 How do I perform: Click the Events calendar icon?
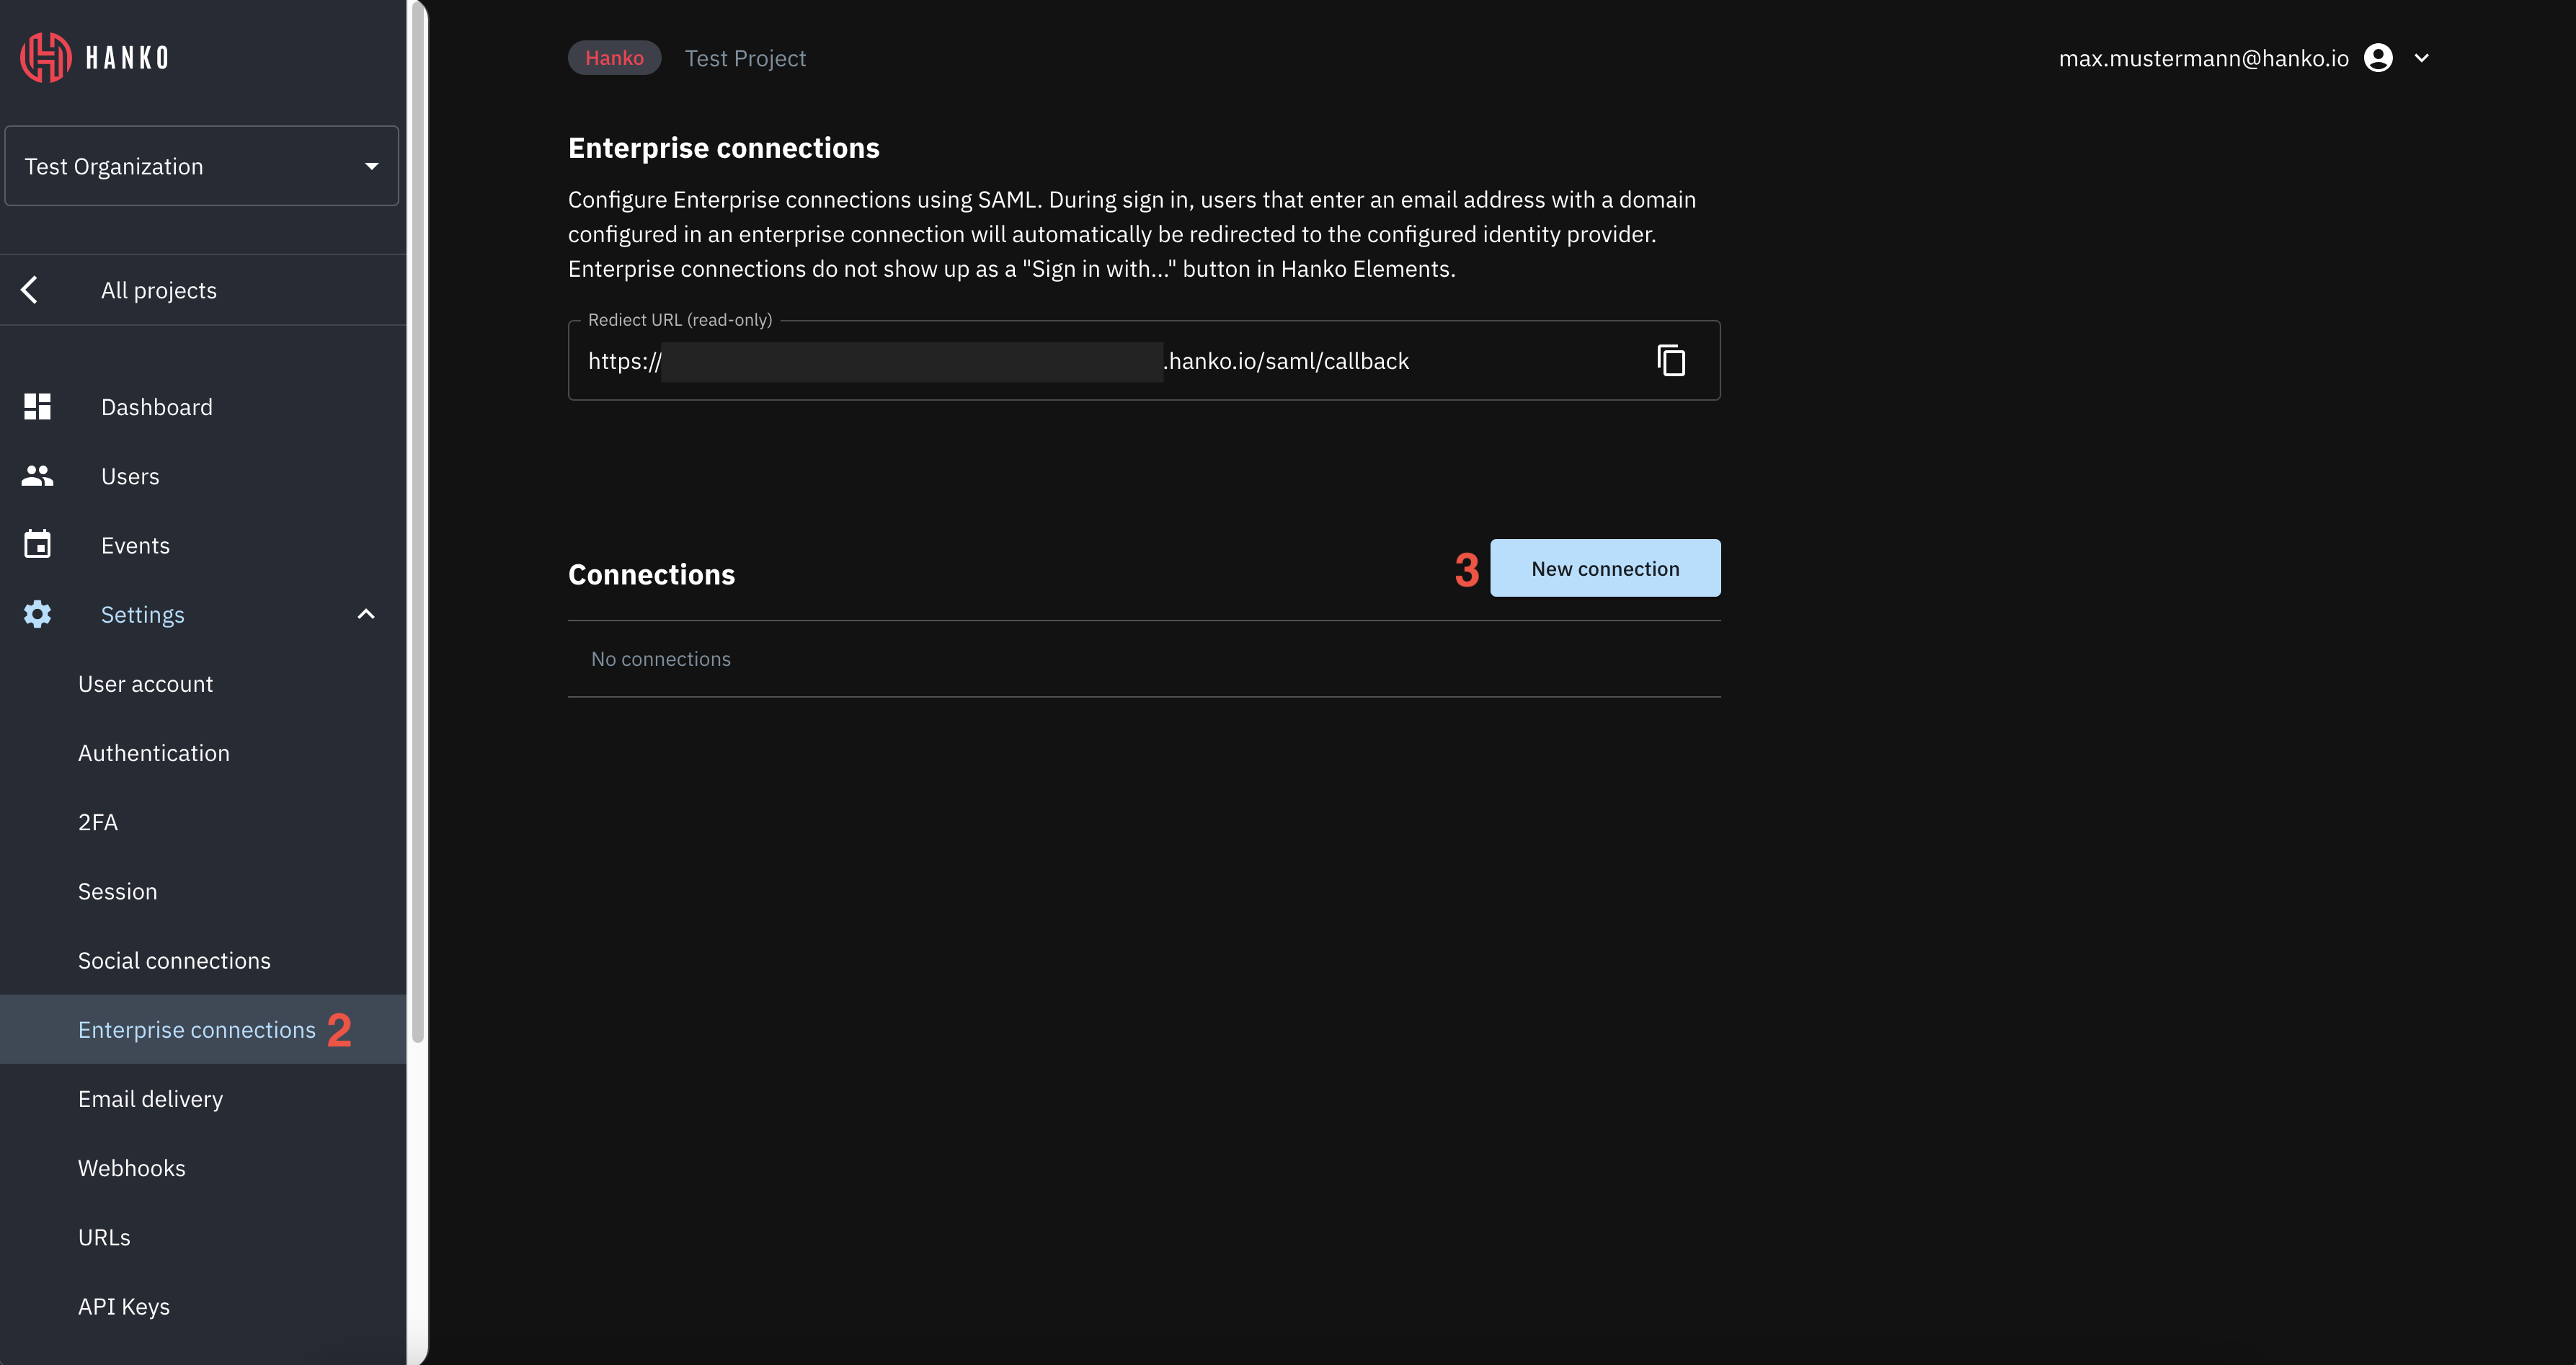[37, 545]
